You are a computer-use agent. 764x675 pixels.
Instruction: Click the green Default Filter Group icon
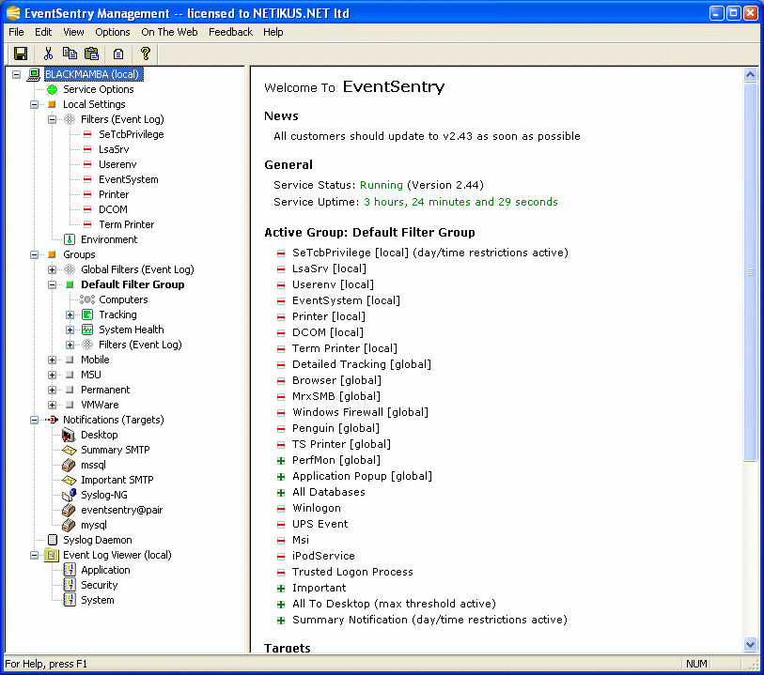(x=70, y=284)
